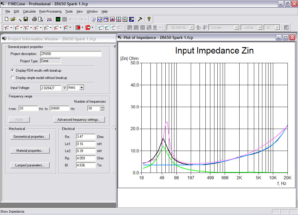This screenshot has height=215, width=298.
Task: Open the 3.0 mm dropdown
Action: [237, 27]
